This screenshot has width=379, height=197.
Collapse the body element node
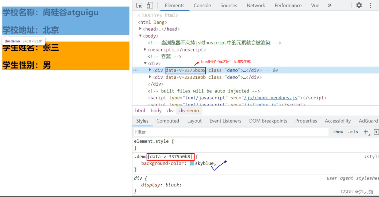point(140,36)
